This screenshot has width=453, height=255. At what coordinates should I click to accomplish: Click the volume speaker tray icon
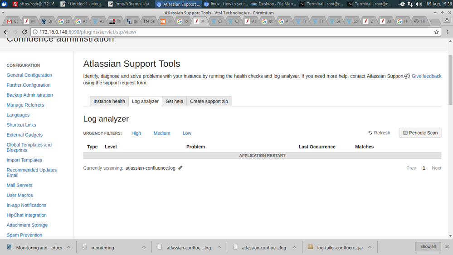419,4
